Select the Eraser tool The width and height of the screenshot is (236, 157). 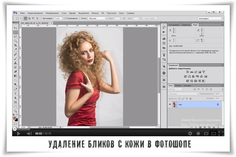[x=15, y=72]
